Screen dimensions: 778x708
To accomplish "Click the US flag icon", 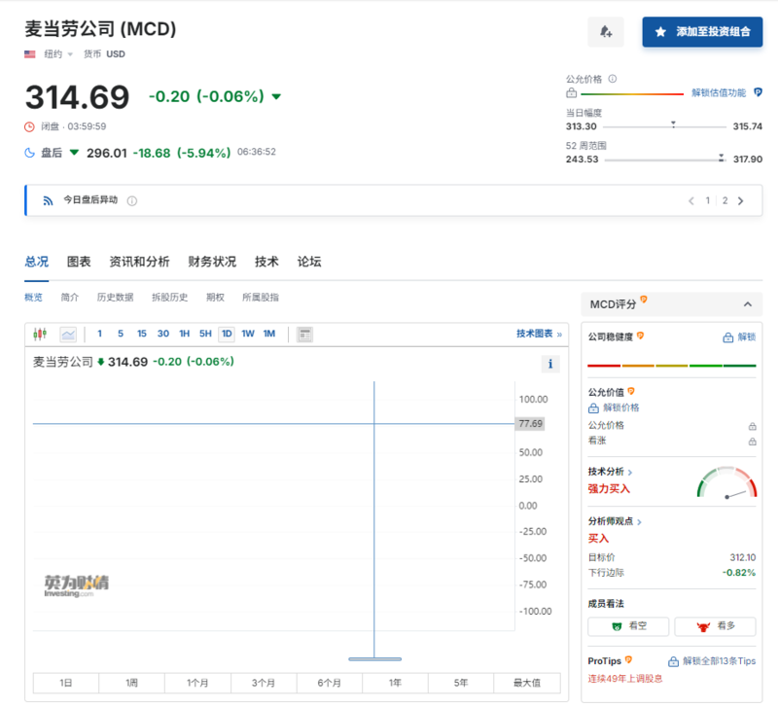I will pyautogui.click(x=30, y=54).
